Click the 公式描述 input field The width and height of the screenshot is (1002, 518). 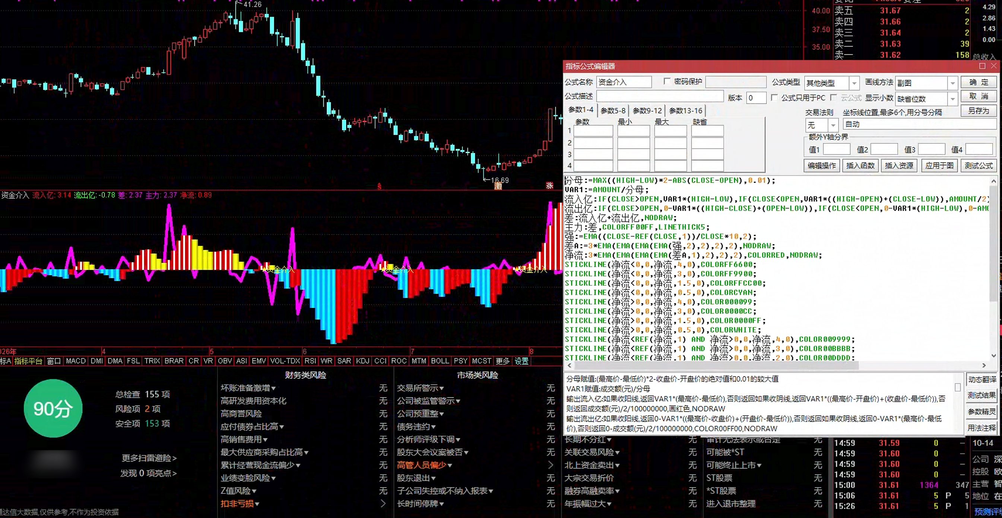[x=660, y=96]
